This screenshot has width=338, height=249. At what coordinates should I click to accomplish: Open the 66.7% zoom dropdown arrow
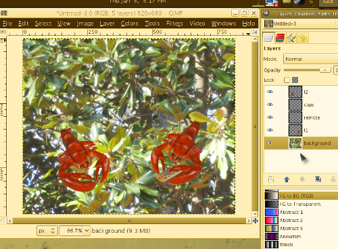click(x=87, y=231)
